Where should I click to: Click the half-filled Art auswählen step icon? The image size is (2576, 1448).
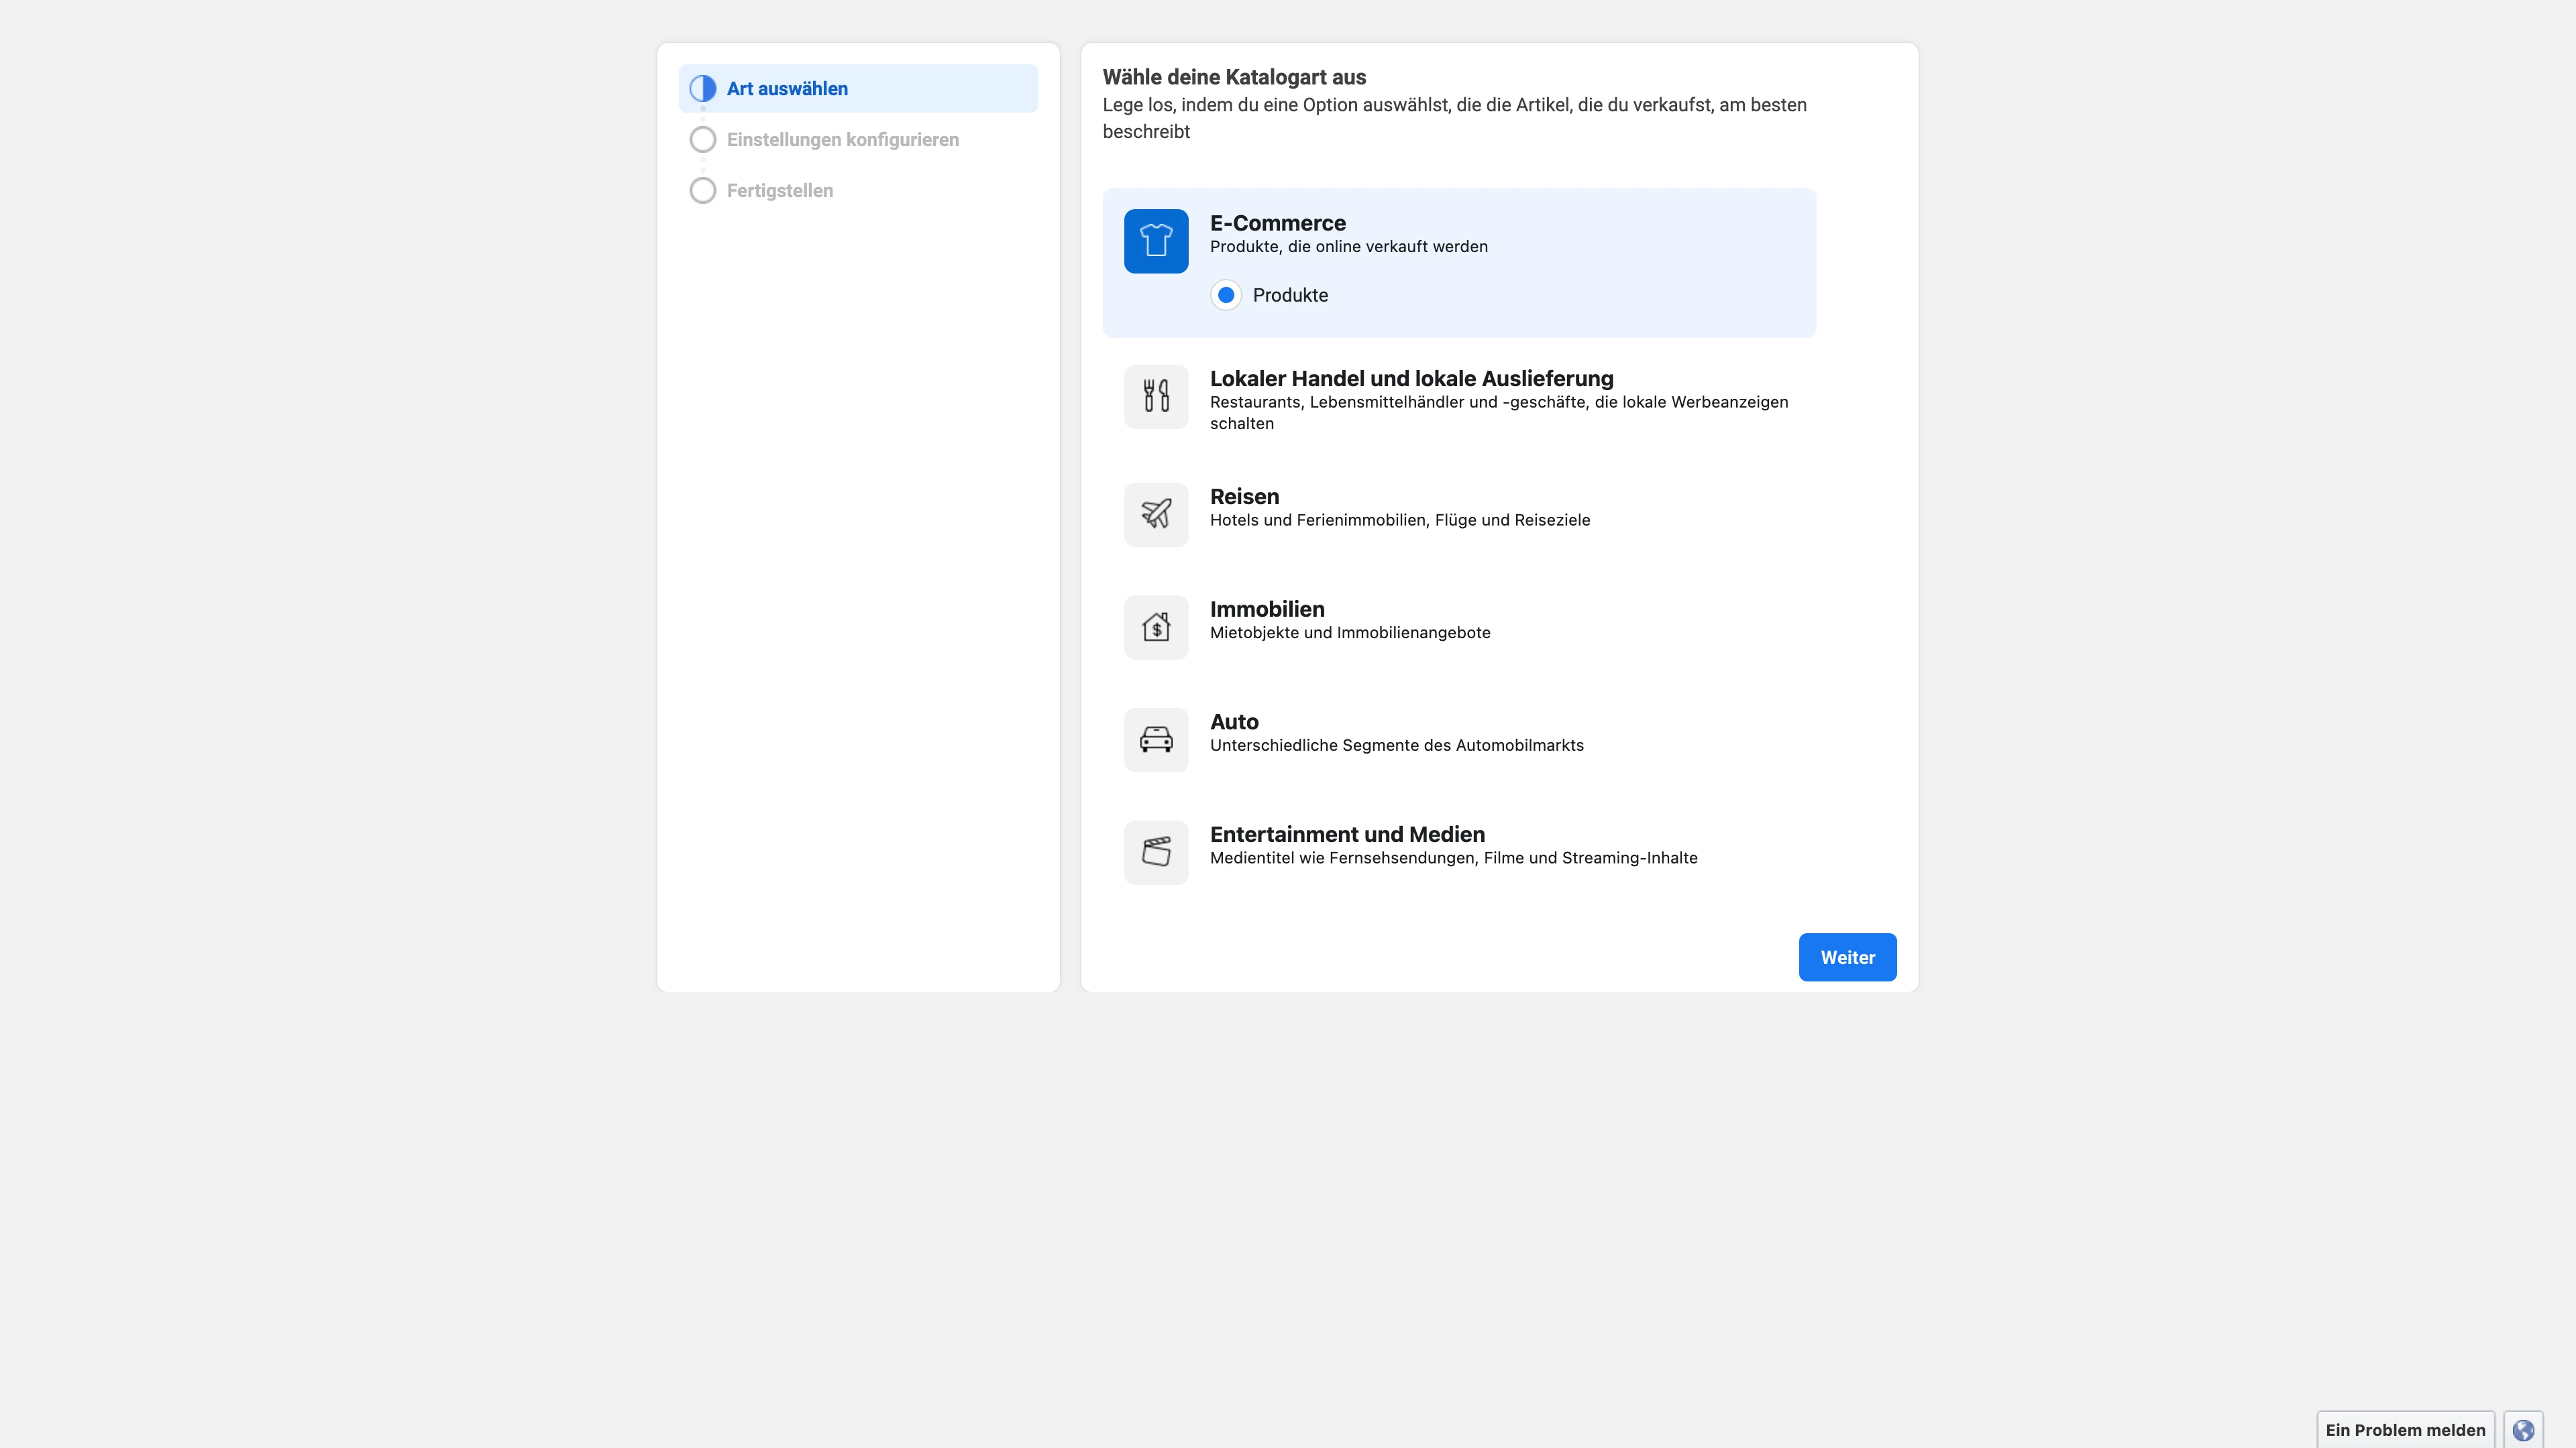[x=703, y=89]
